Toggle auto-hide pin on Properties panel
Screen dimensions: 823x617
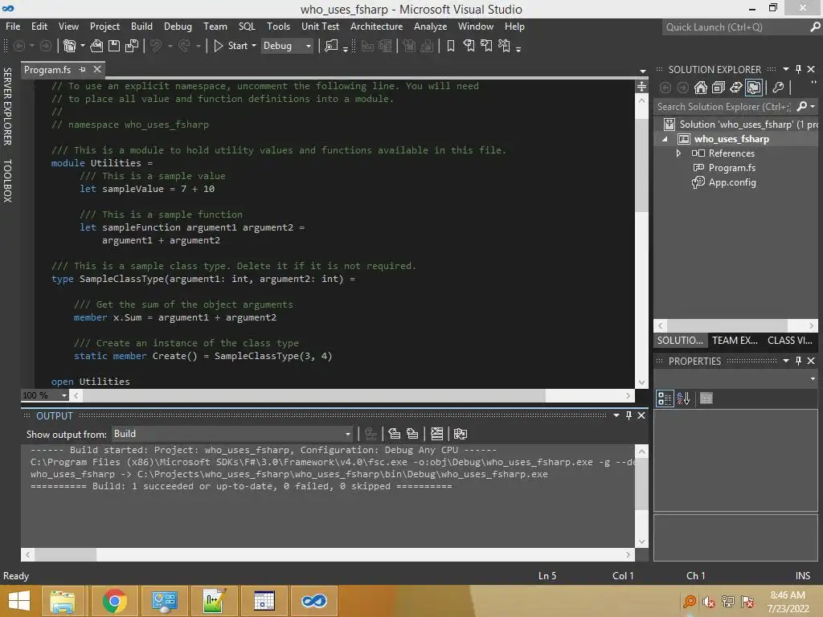pyautogui.click(x=798, y=361)
